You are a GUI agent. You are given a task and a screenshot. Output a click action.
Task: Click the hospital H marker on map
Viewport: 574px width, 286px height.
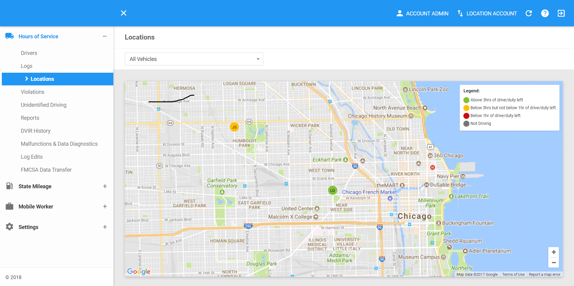pyautogui.click(x=433, y=167)
